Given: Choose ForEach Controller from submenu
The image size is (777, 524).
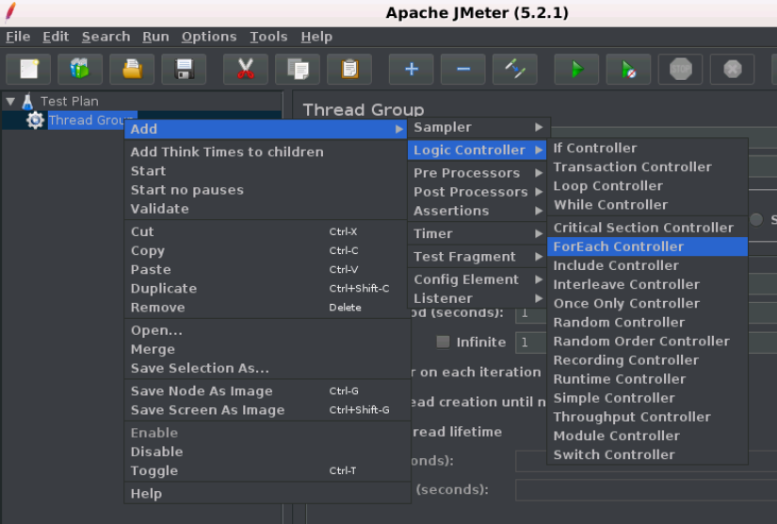Looking at the screenshot, I should [x=647, y=246].
